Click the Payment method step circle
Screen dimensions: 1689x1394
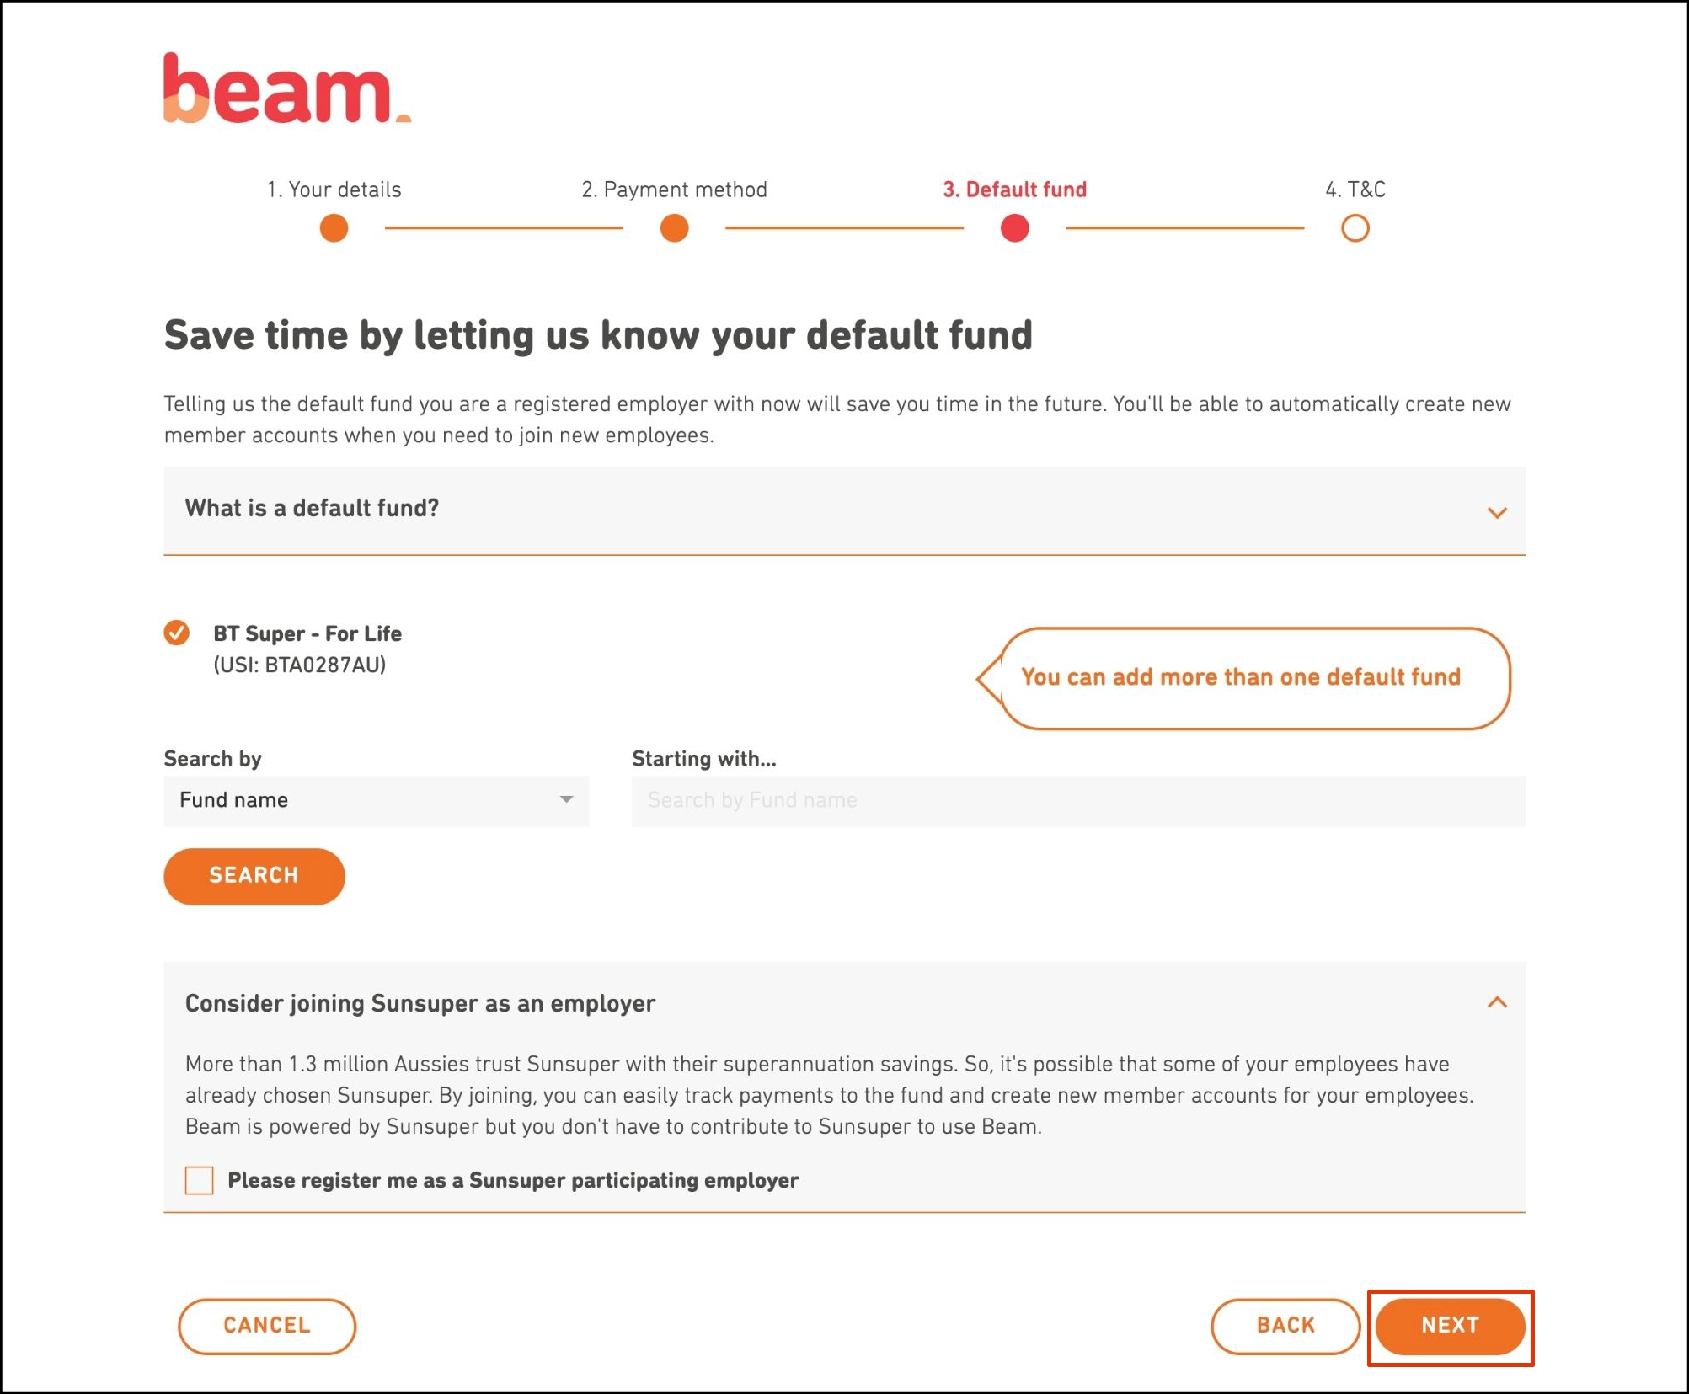tap(674, 228)
